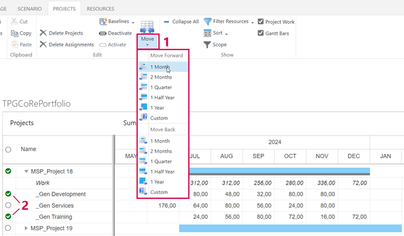
Task: Click the MSP_Project 18 blue Gantt bar
Action: pyautogui.click(x=280, y=170)
